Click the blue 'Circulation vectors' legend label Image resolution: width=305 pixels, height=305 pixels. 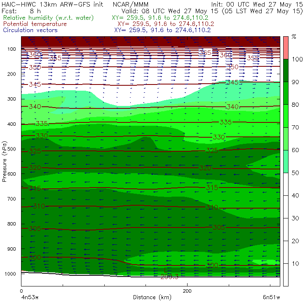pos(30,30)
